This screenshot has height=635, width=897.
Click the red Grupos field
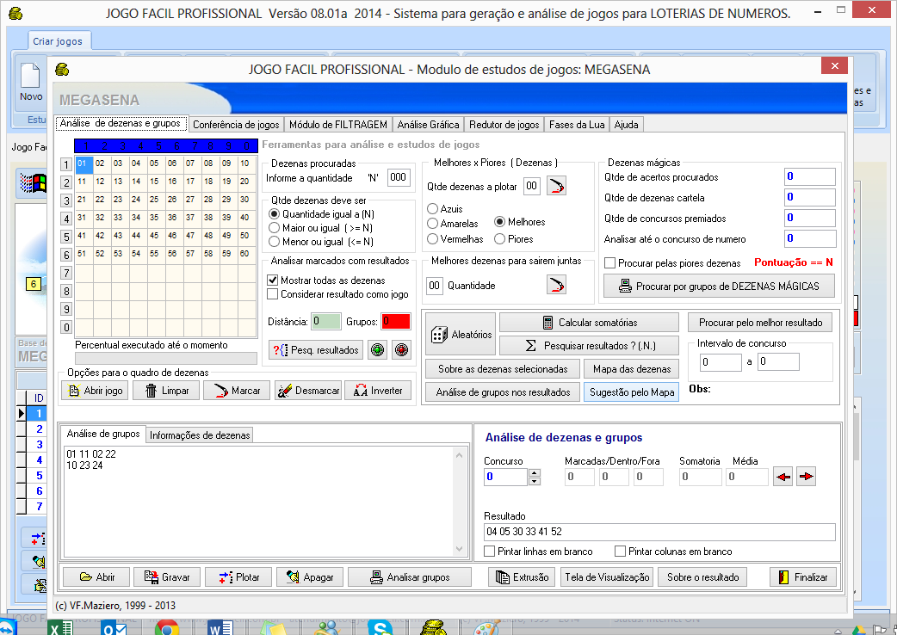point(396,322)
